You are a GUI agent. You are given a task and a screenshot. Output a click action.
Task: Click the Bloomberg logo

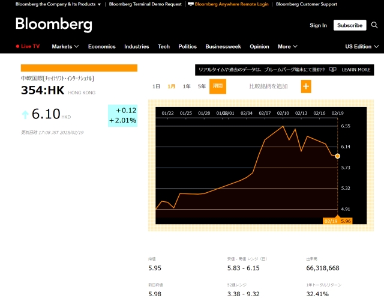[53, 25]
